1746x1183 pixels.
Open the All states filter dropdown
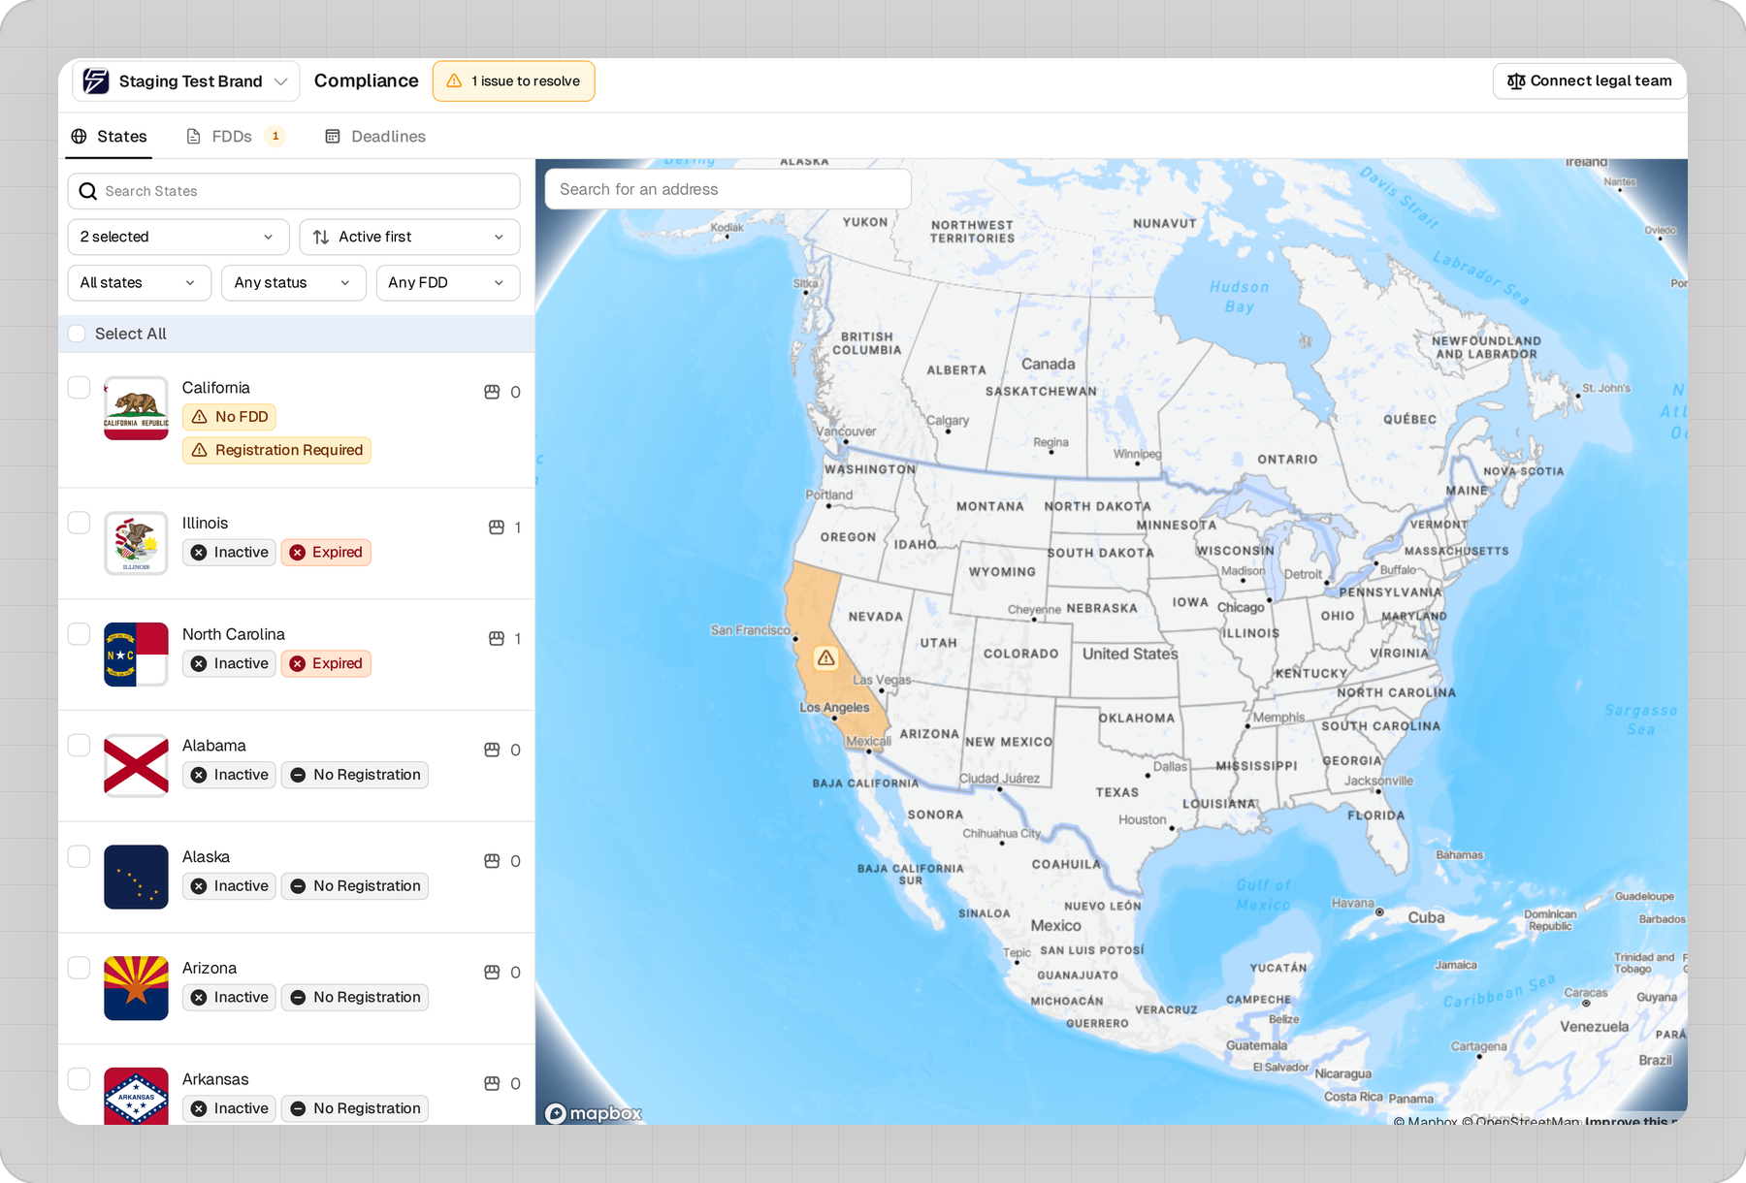[140, 283]
